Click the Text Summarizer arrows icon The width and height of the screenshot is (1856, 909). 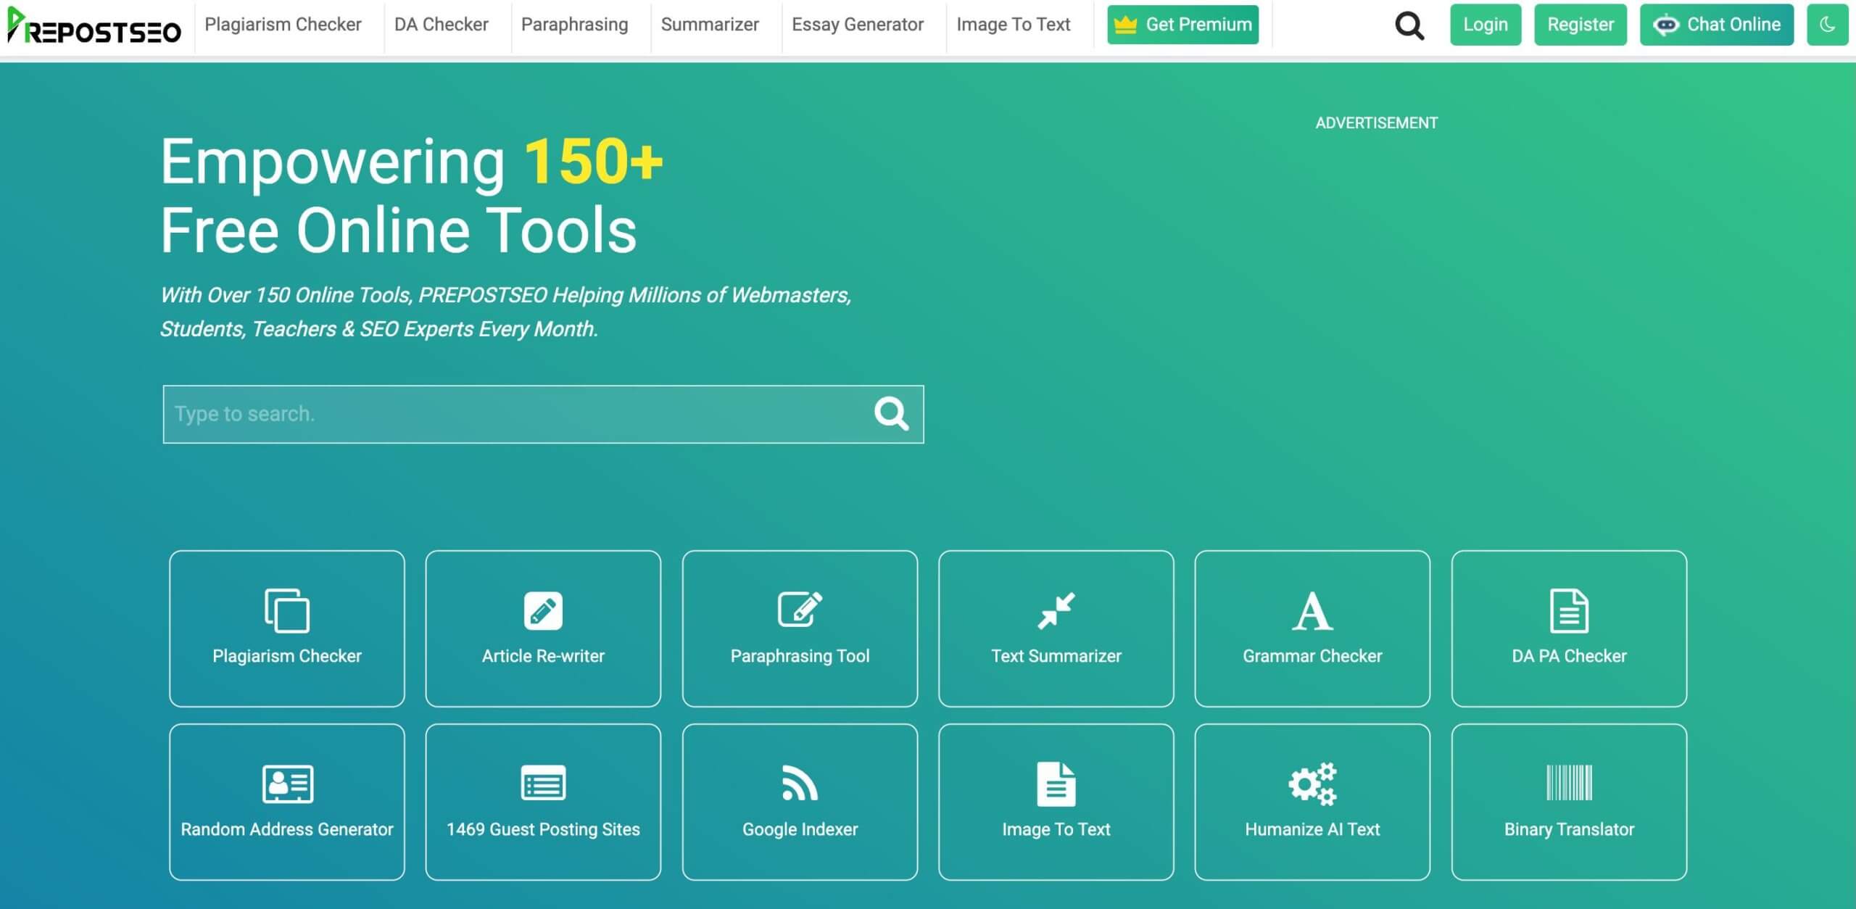1056,611
